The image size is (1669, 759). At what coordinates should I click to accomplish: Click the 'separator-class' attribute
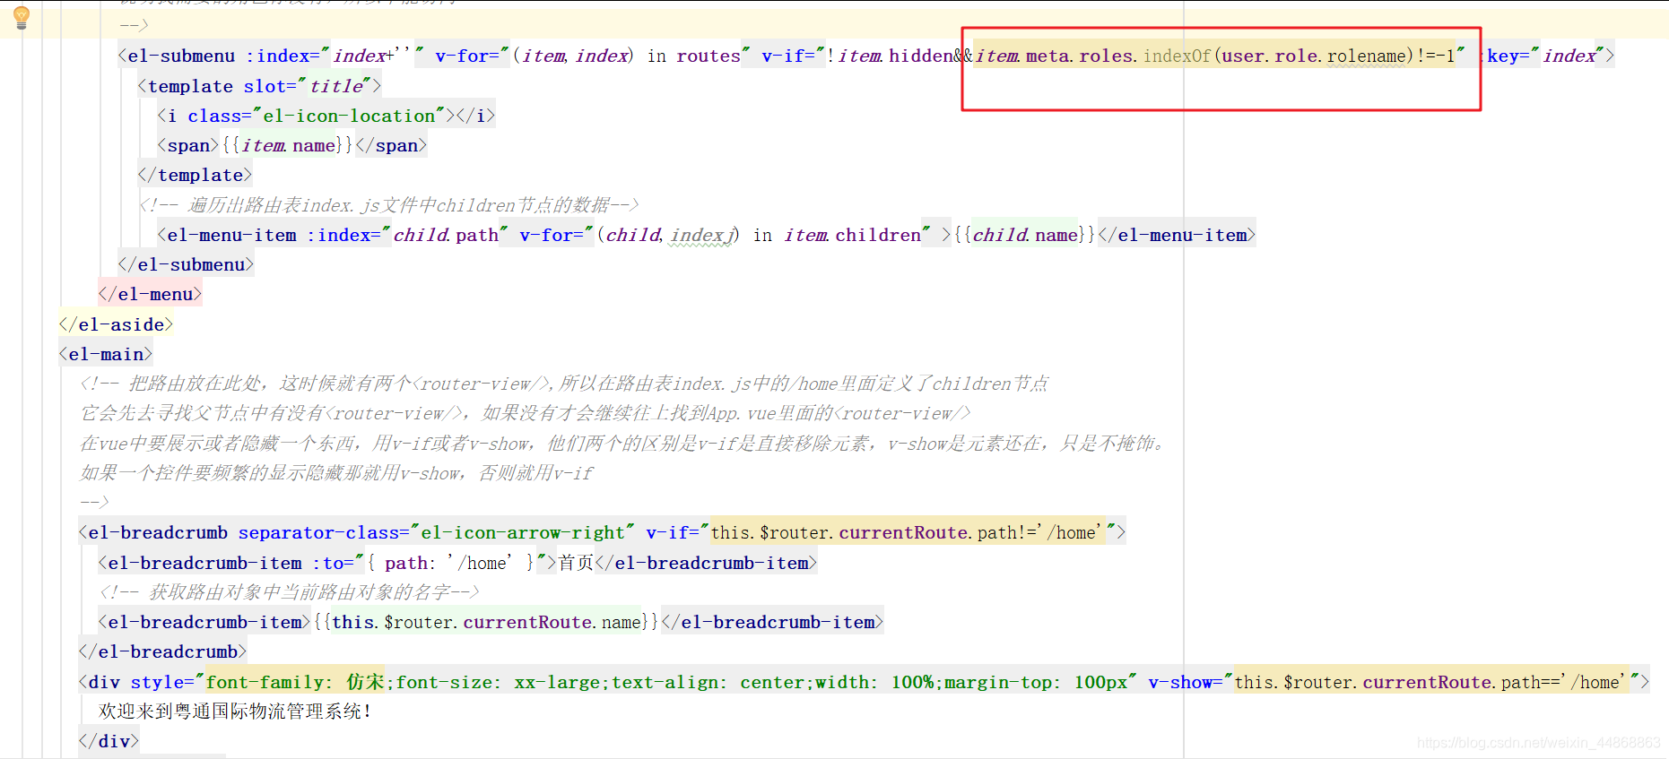(x=318, y=532)
